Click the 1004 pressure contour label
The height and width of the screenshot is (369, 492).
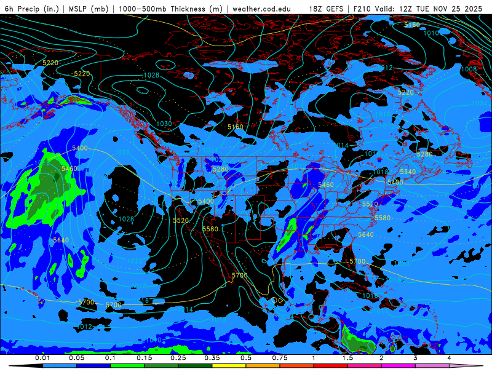[x=479, y=103]
